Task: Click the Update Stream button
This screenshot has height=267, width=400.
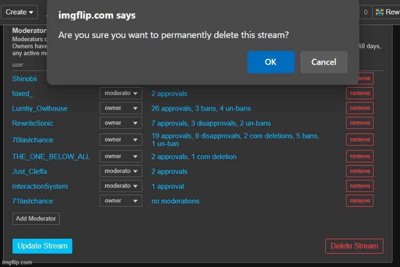Action: (x=42, y=246)
